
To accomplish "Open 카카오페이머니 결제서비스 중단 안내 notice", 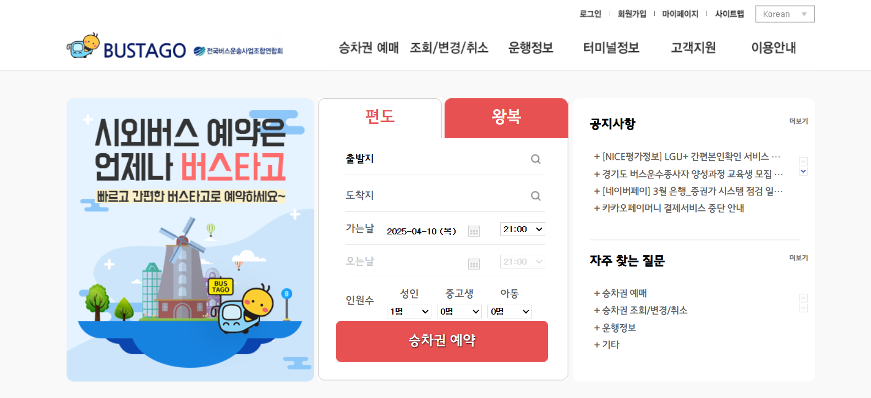I will click(x=669, y=208).
